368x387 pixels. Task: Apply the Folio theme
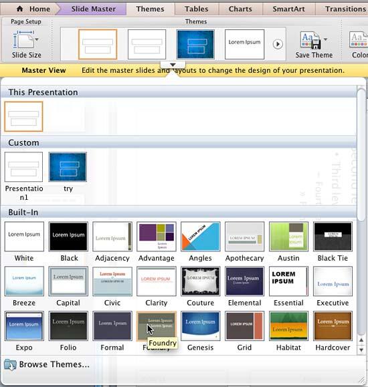[68, 326]
